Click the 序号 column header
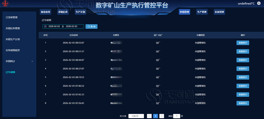This screenshot has width=264, height=119. pyautogui.click(x=45, y=35)
